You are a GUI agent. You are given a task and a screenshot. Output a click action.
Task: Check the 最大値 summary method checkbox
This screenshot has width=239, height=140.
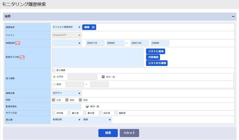pos(85,113)
